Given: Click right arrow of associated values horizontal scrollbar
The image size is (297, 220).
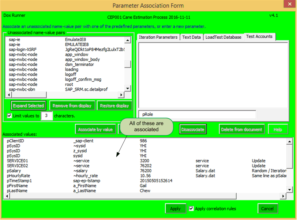Looking at the screenshot, I should pyautogui.click(x=283, y=196).
